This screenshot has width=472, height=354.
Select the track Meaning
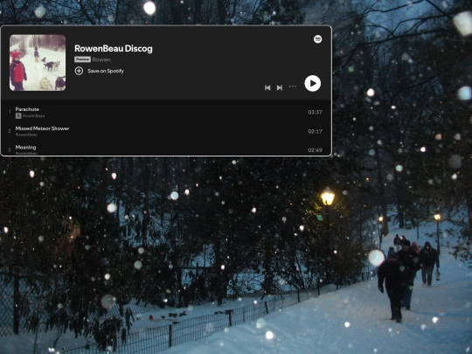(25, 147)
